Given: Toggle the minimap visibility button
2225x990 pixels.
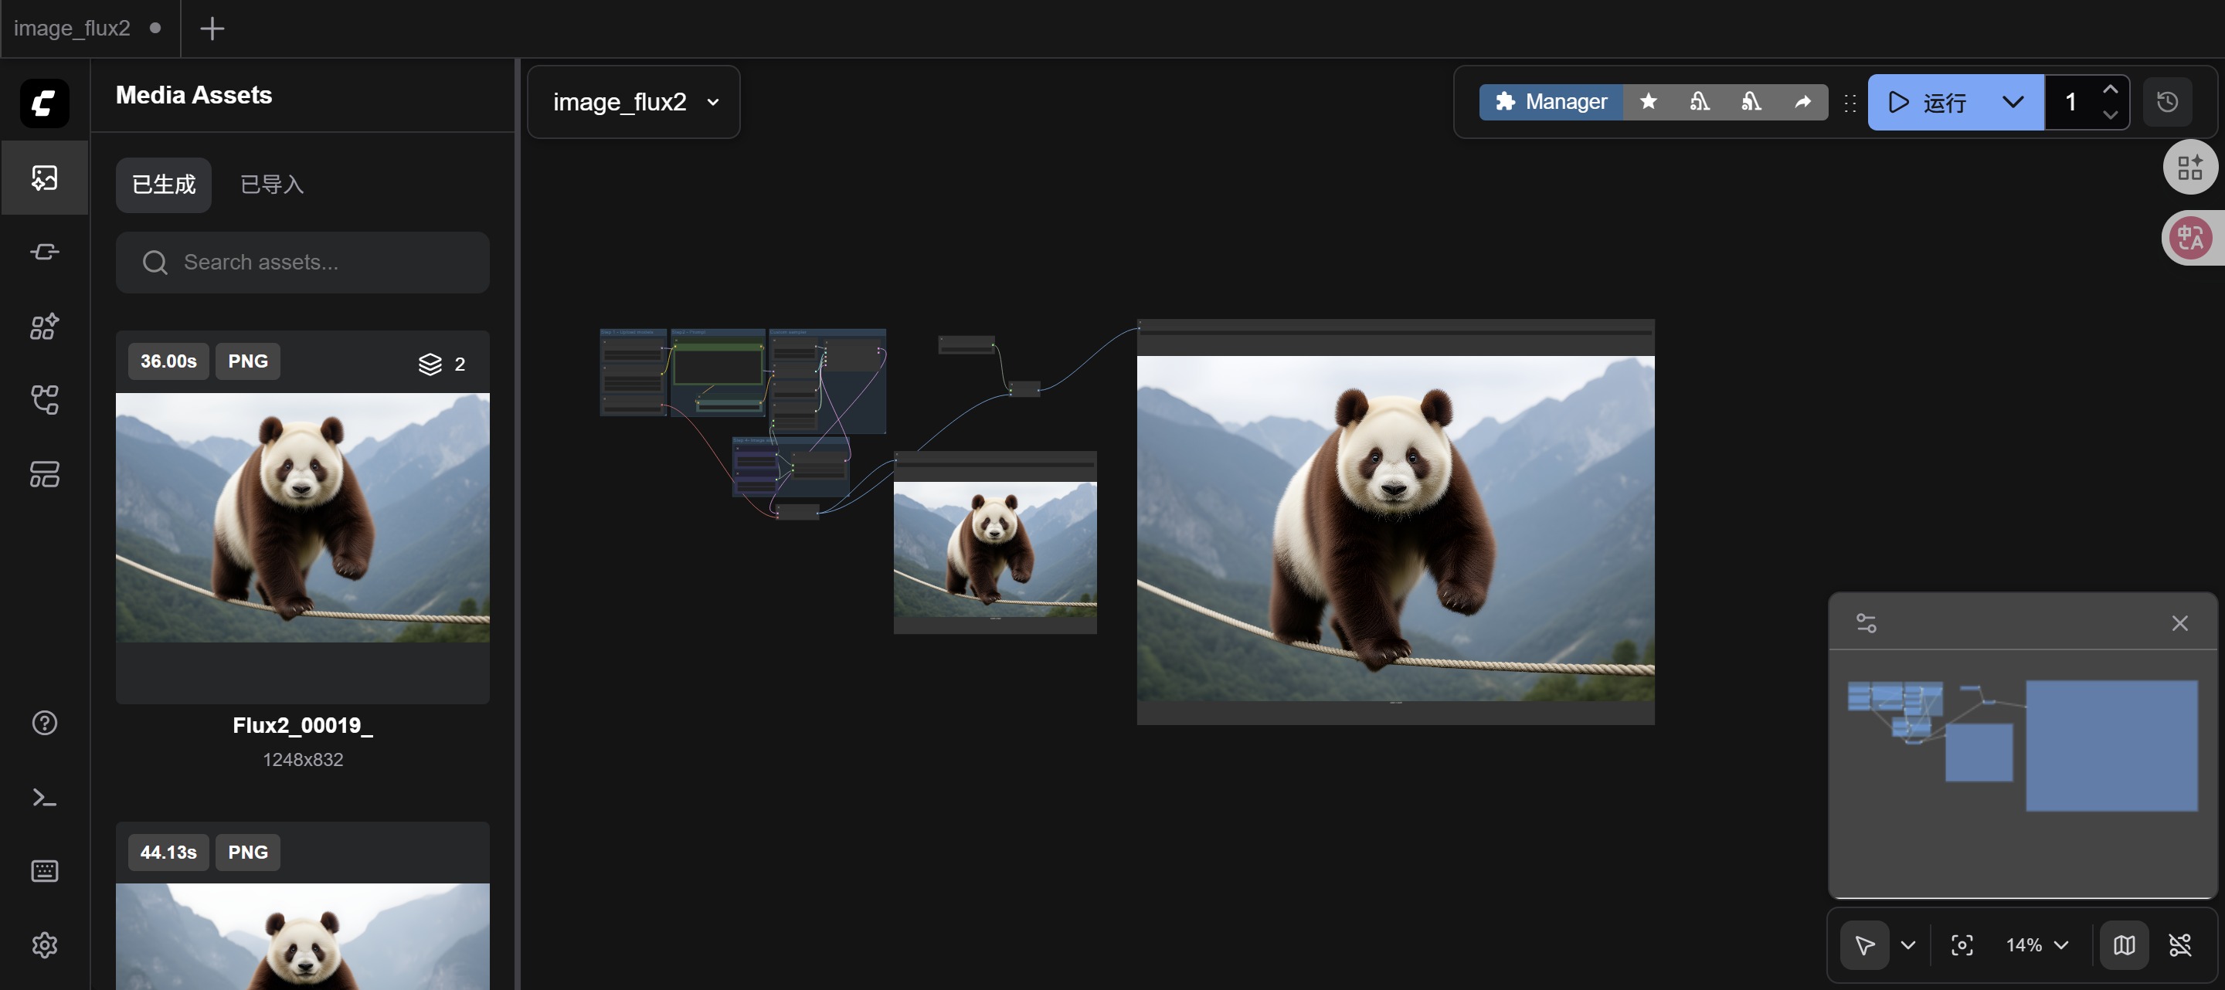Looking at the screenshot, I should point(2124,945).
